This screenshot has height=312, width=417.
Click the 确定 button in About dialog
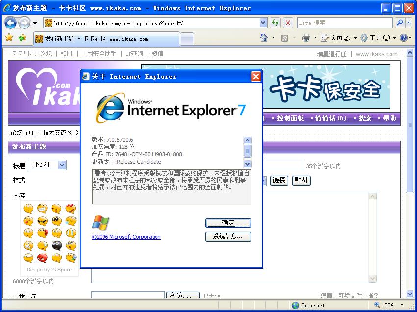tap(228, 223)
